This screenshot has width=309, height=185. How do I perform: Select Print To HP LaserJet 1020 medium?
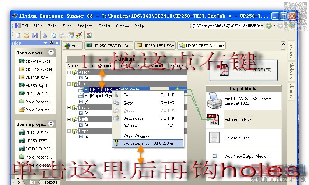[243, 101]
